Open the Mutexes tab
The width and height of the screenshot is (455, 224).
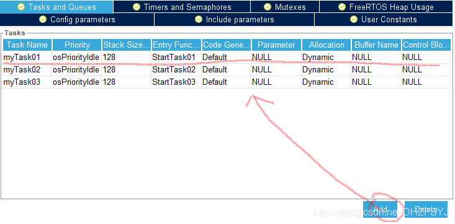pos(285,7)
